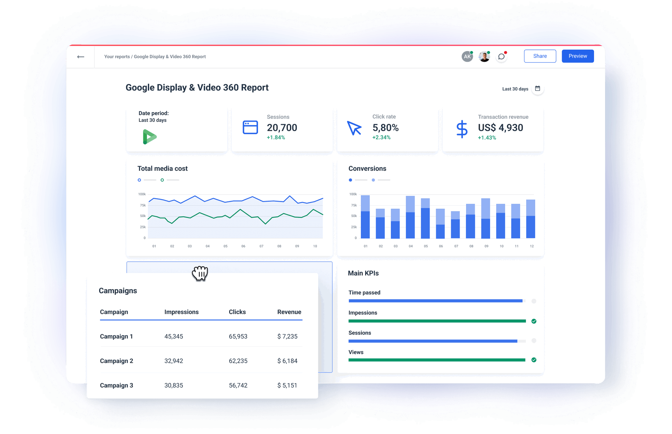
Task: Toggle the dark blue series in Conversions legend
Action: [350, 180]
